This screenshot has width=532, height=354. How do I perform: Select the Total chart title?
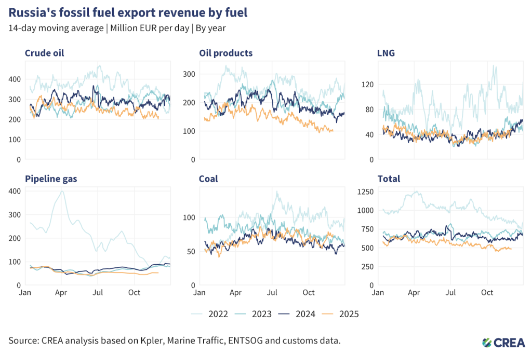pos(389,179)
